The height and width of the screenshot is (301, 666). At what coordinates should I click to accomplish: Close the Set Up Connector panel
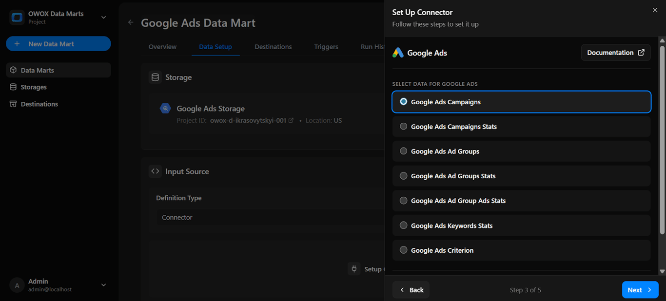click(x=655, y=10)
